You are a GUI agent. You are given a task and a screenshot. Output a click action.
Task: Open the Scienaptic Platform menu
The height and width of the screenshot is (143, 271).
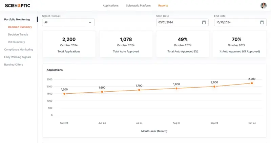138,5
